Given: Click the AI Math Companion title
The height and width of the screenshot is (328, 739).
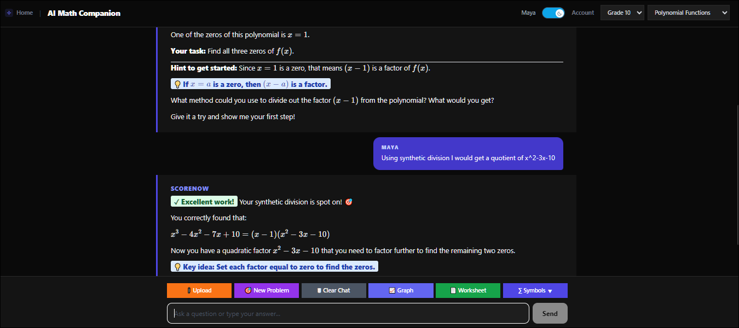Looking at the screenshot, I should [x=84, y=13].
